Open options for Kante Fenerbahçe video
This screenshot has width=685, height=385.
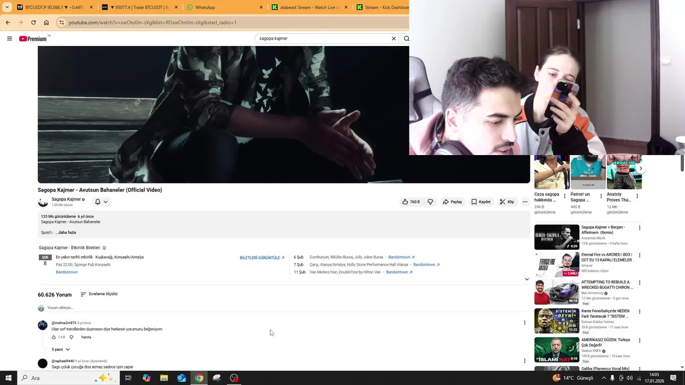pyautogui.click(x=640, y=312)
